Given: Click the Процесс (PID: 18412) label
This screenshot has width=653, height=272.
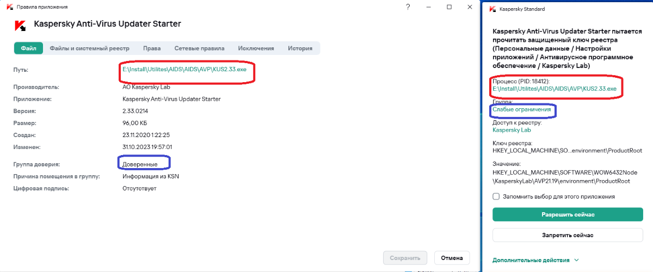Looking at the screenshot, I should coord(521,81).
